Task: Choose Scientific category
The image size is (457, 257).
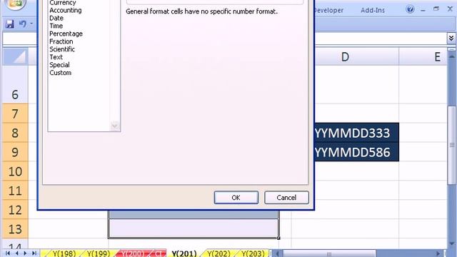Action: click(x=62, y=49)
